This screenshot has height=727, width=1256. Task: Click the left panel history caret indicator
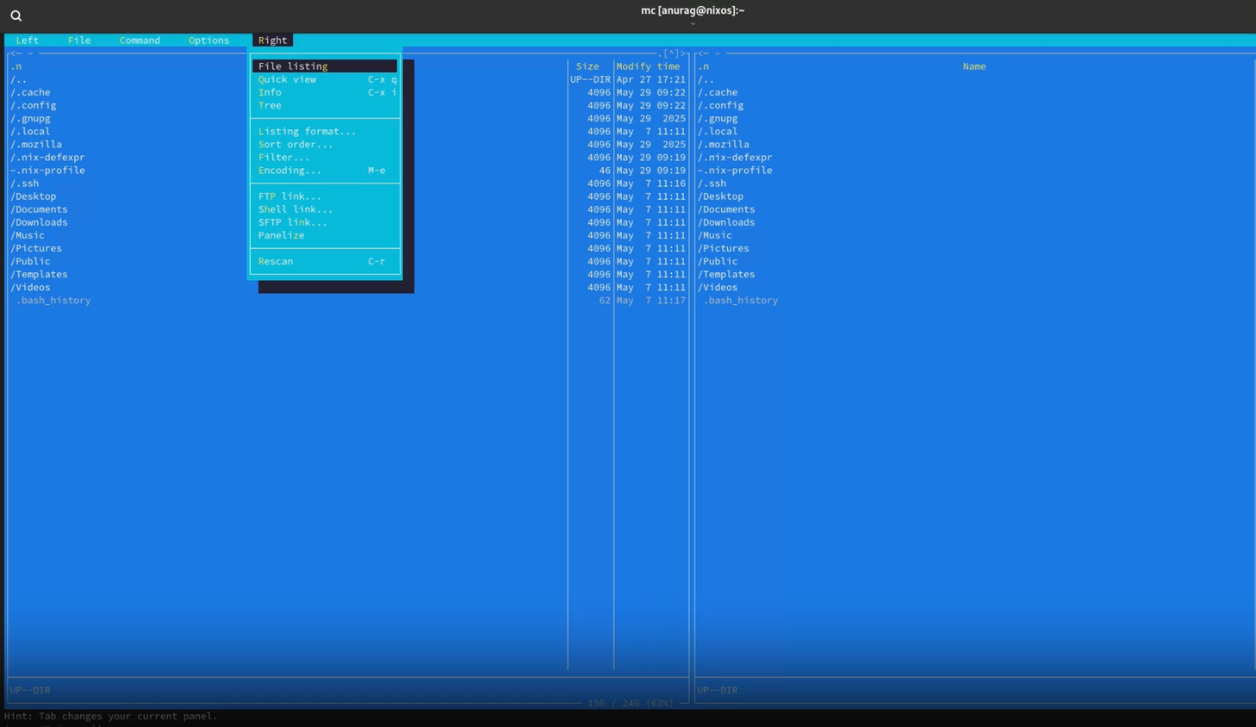click(671, 53)
